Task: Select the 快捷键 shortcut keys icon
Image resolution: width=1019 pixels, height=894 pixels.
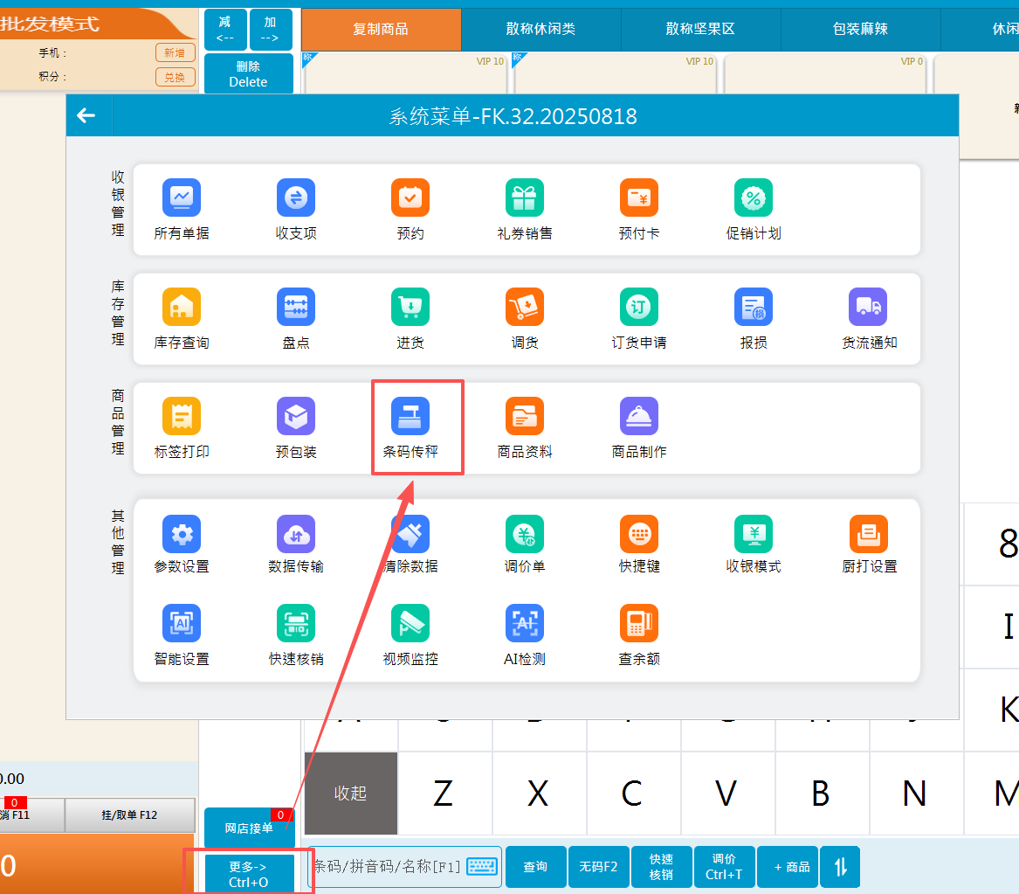Action: click(x=639, y=534)
